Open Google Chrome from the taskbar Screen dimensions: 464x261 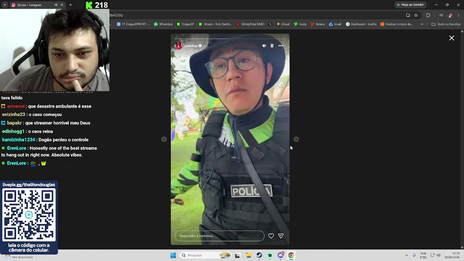click(291, 255)
